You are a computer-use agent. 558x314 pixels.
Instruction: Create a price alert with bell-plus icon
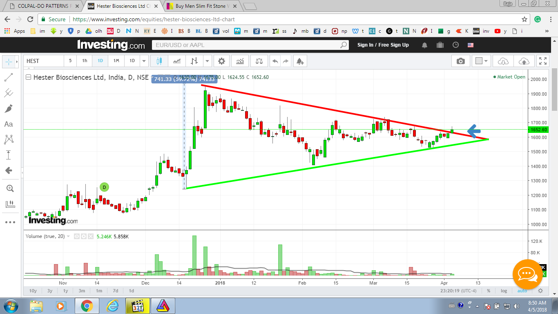click(300, 61)
